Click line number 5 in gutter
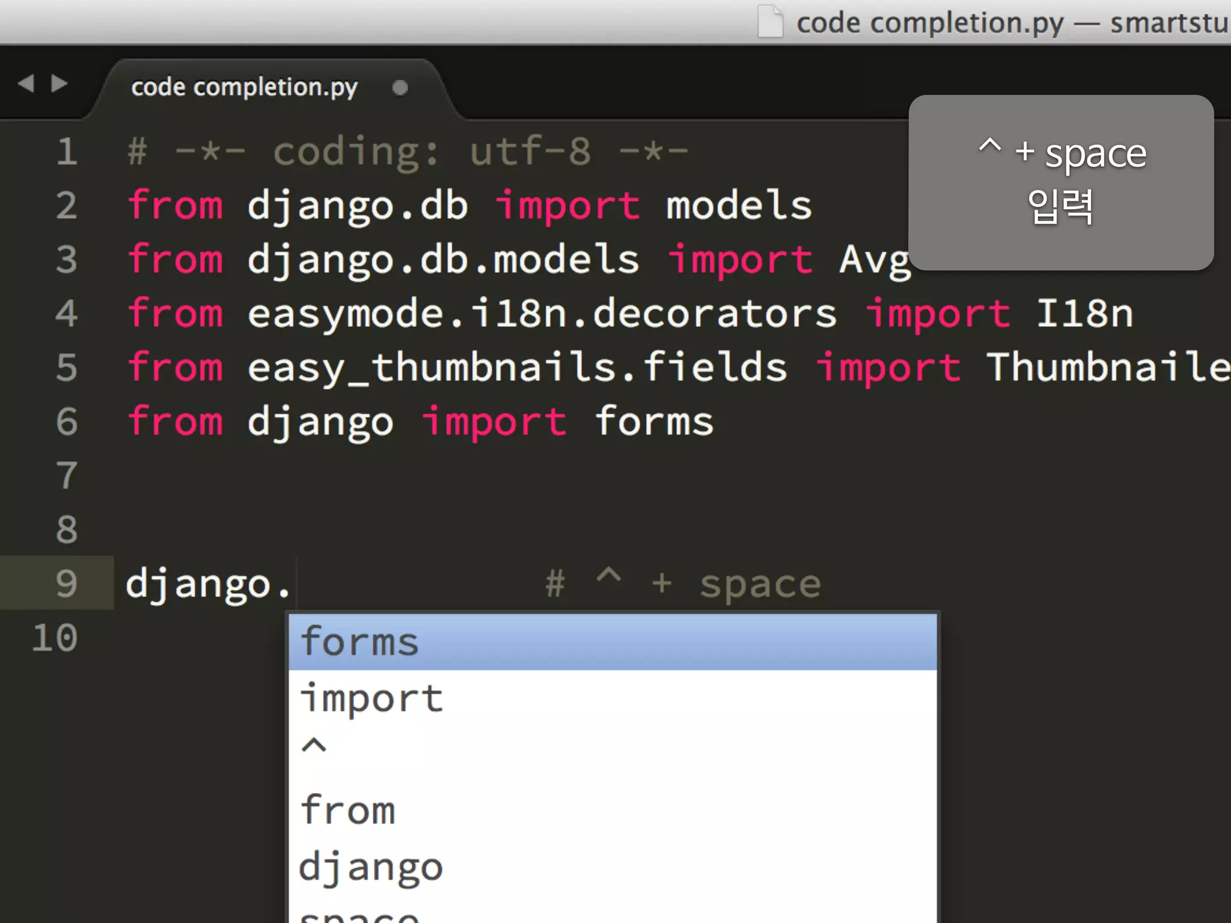The height and width of the screenshot is (923, 1231). [x=67, y=368]
